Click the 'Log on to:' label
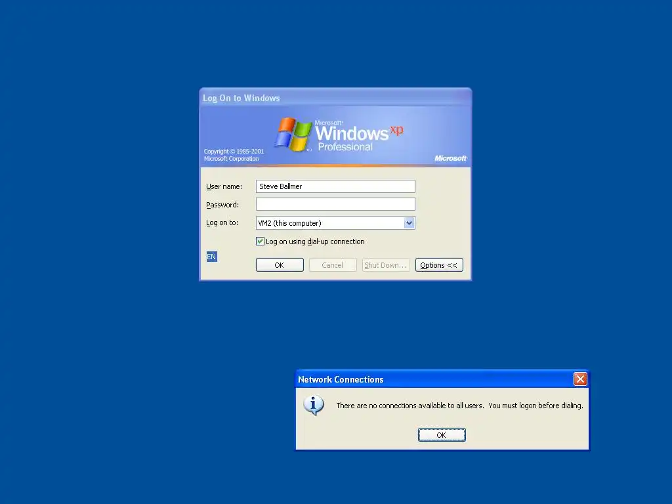Image resolution: width=672 pixels, height=504 pixels. coord(222,223)
